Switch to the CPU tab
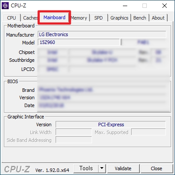175x175 pixels. click(11, 18)
